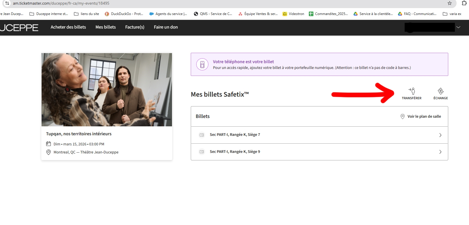The image size is (469, 225).
Task: Expand ticket Rangée K, Siège 7
Action: pyautogui.click(x=440, y=135)
